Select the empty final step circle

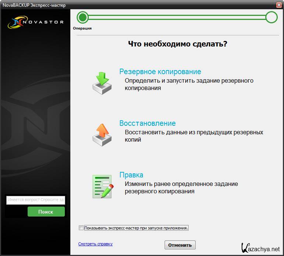click(x=271, y=17)
